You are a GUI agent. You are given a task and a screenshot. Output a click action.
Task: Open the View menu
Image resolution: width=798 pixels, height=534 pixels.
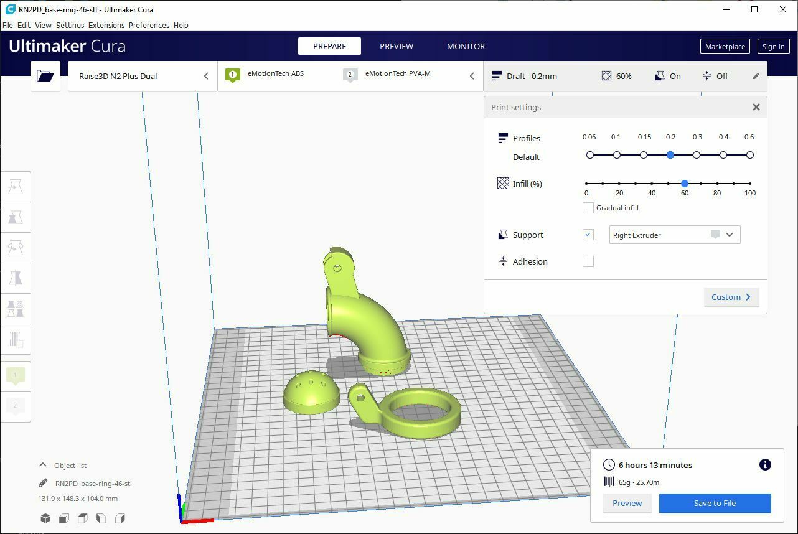(43, 25)
